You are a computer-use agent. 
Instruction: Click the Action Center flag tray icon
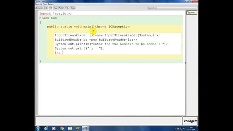point(178,128)
